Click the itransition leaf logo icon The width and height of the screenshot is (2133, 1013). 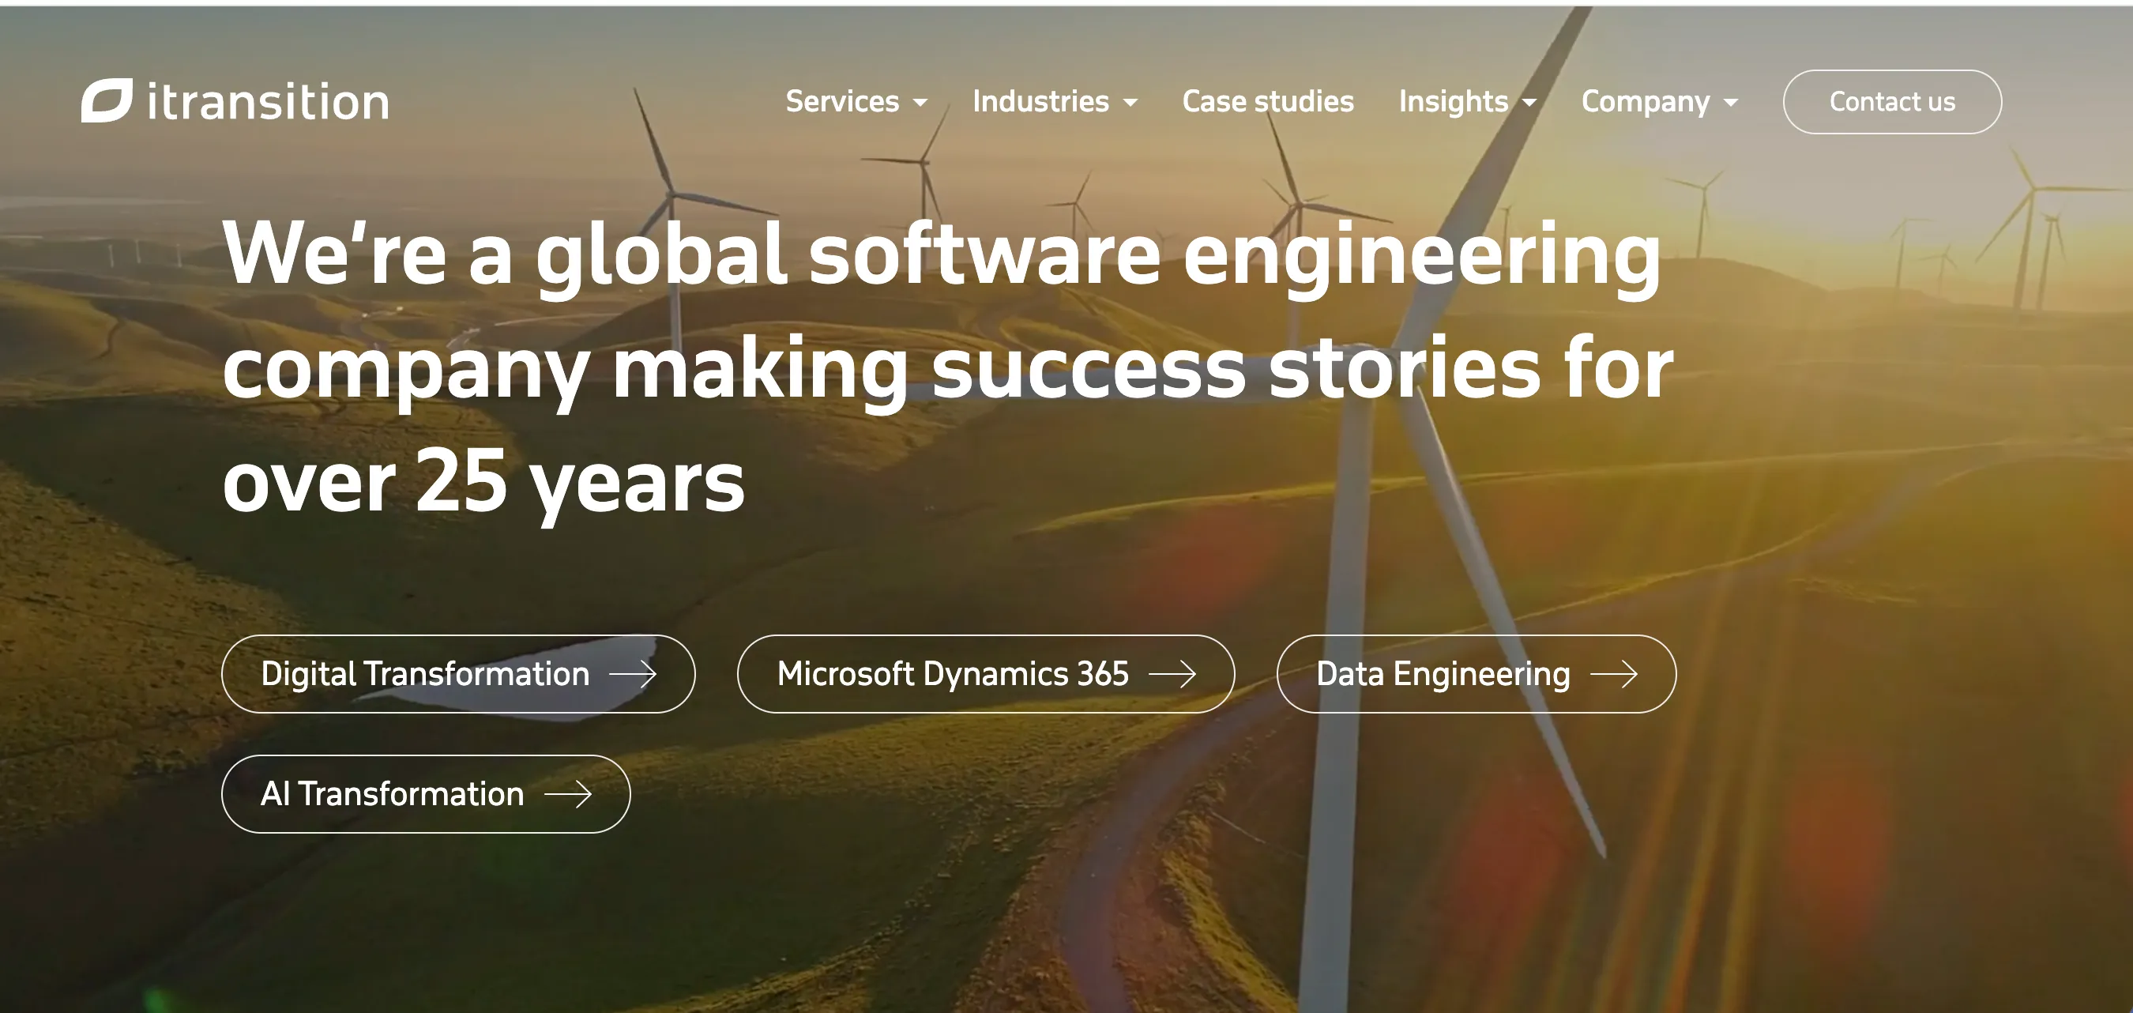[x=107, y=101]
